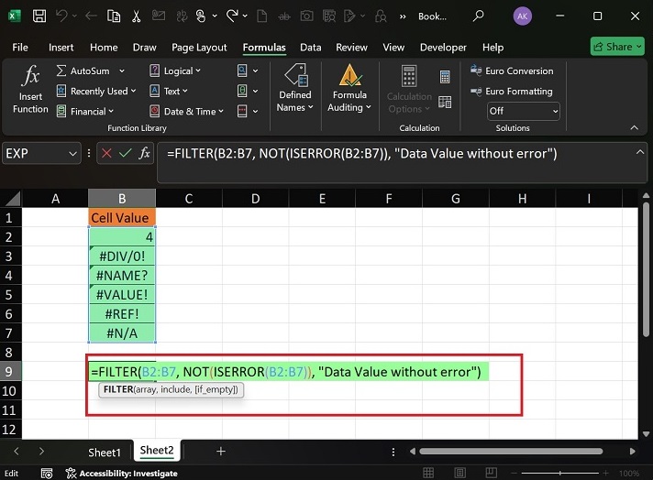
Task: Add a new sheet with plus icon
Action: coord(220,452)
